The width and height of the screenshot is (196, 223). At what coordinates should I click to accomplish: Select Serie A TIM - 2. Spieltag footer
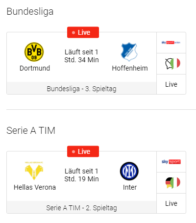coord(81,208)
